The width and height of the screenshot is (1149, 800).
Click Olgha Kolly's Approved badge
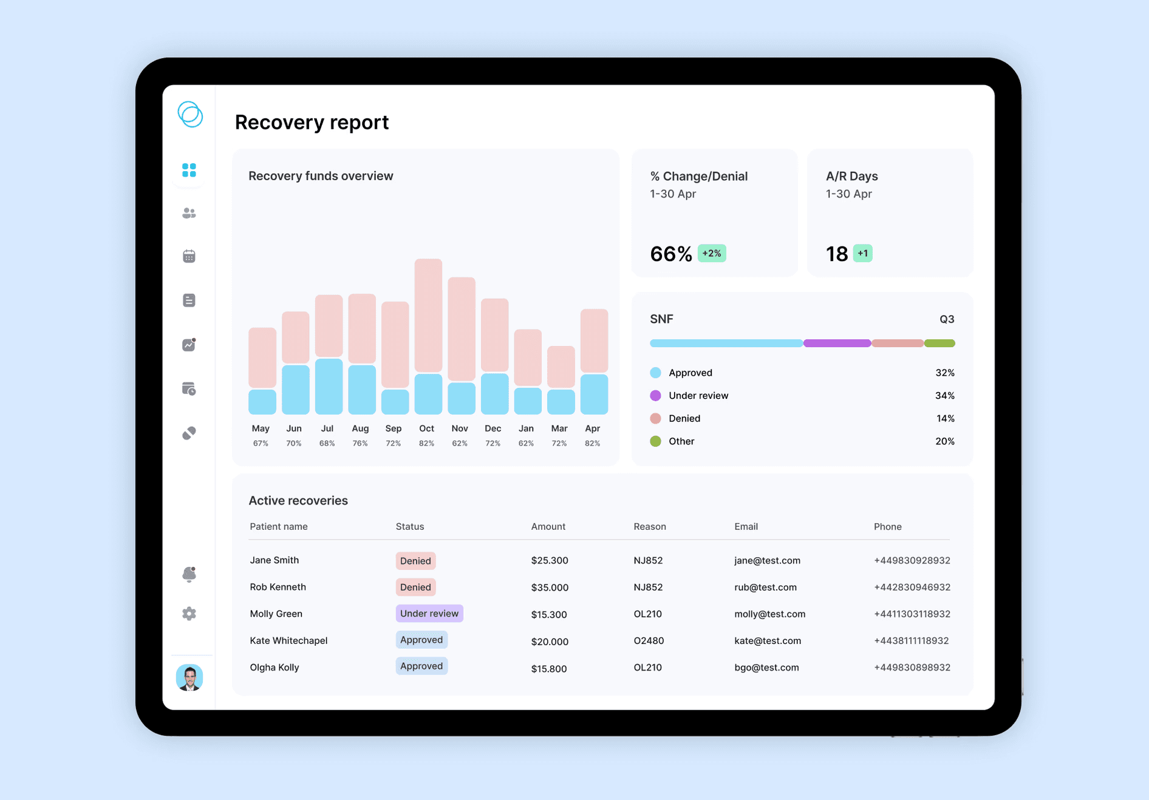pos(421,666)
